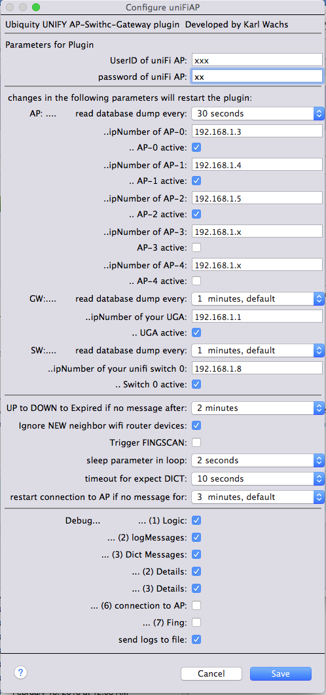Click the ipNumber of AP-1 field
The width and height of the screenshot is (326, 695).
click(x=257, y=164)
